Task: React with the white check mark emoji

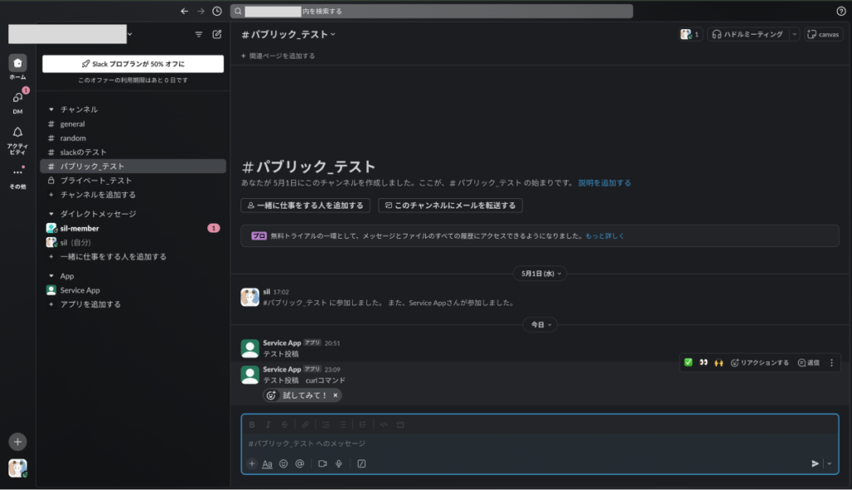Action: (x=688, y=363)
